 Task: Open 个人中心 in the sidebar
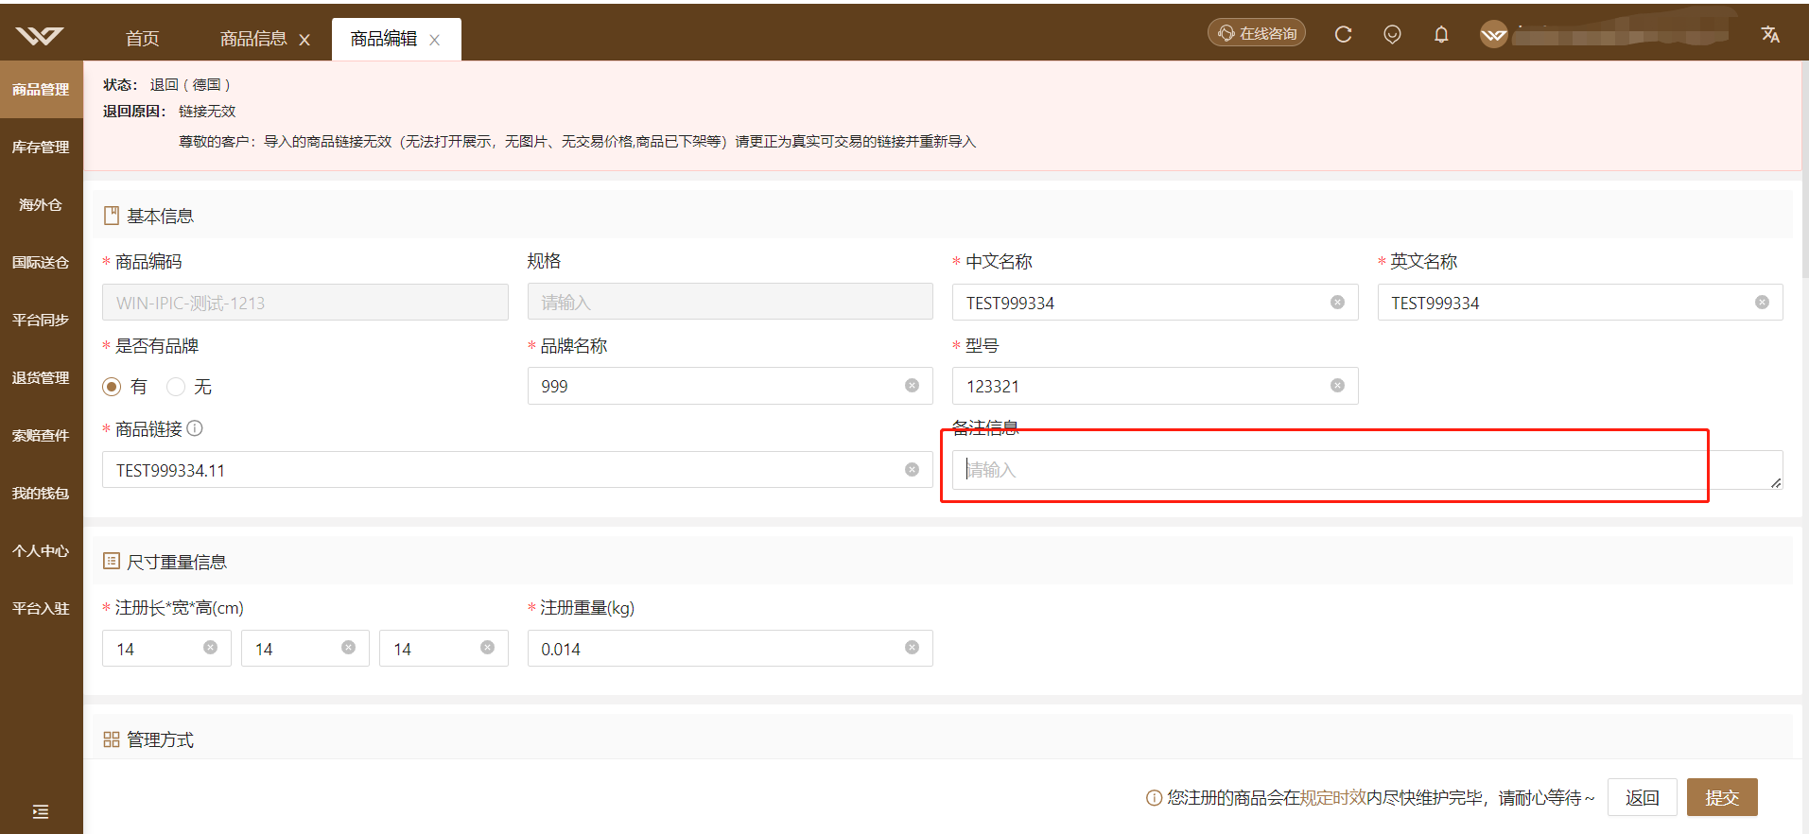point(41,551)
